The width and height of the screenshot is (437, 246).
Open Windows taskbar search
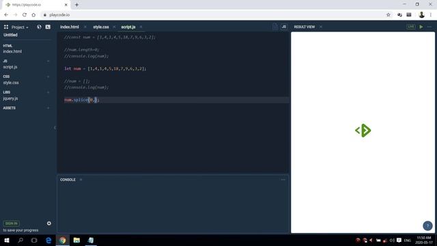tap(20, 240)
